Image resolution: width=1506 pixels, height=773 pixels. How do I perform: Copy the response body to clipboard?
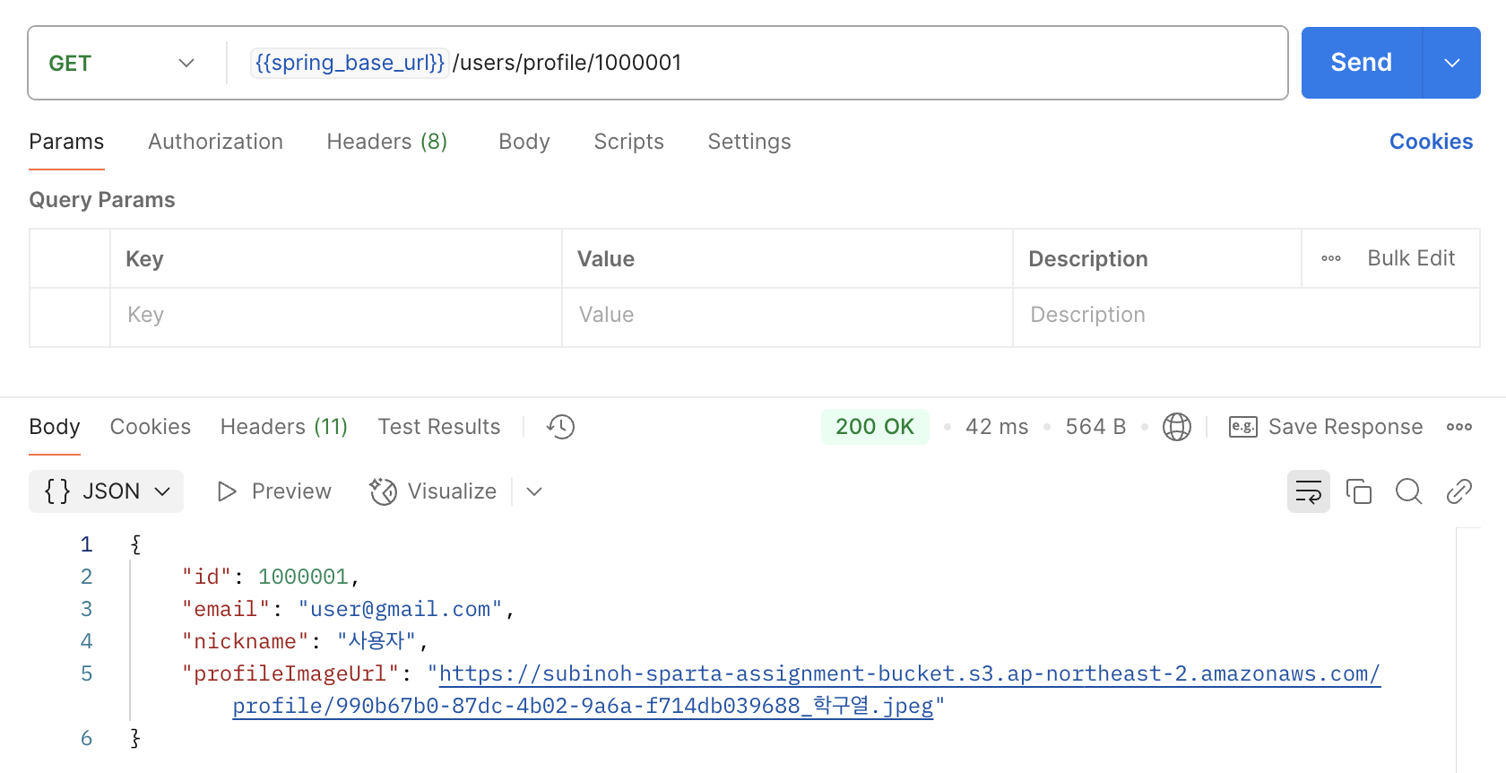click(x=1359, y=491)
